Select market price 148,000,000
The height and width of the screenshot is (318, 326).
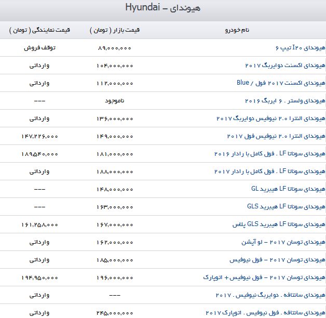(115, 189)
